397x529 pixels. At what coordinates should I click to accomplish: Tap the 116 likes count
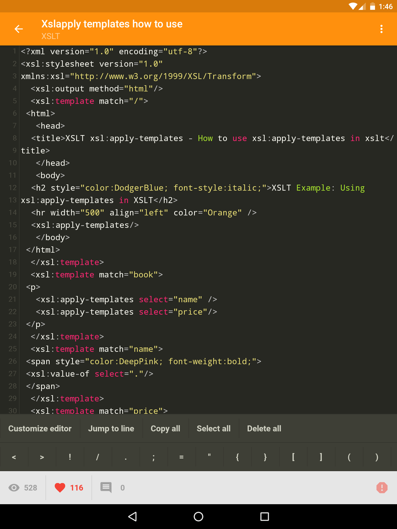coord(77,488)
